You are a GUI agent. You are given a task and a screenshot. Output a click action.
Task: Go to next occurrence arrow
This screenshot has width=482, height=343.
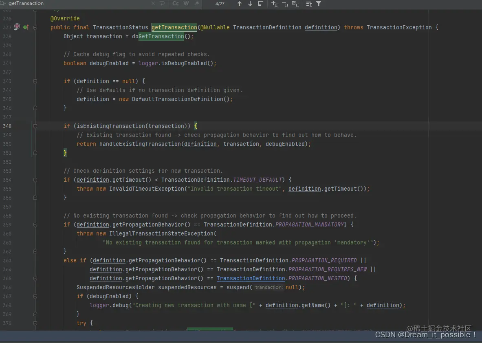click(250, 4)
